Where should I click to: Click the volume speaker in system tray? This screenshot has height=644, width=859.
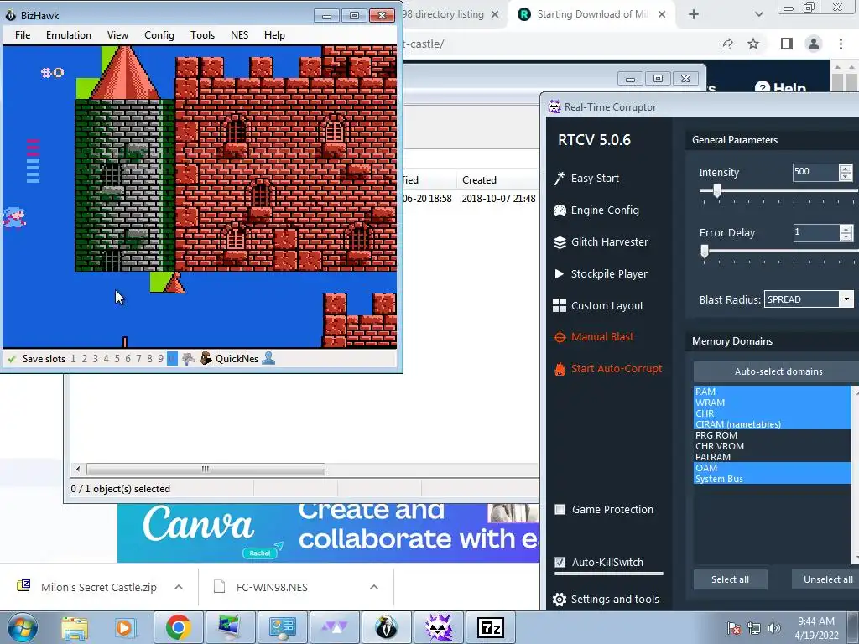[774, 627]
